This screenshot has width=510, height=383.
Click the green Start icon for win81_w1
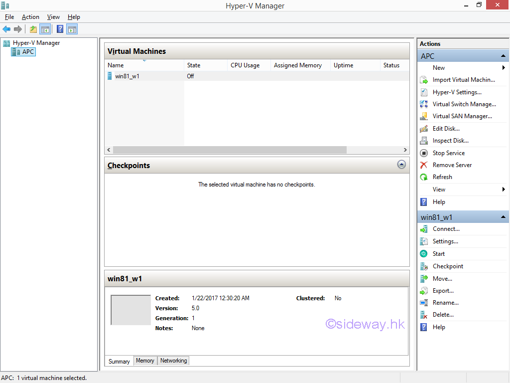pyautogui.click(x=424, y=254)
